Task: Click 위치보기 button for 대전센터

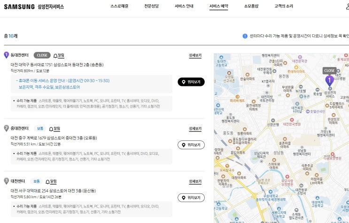Action: point(191,198)
